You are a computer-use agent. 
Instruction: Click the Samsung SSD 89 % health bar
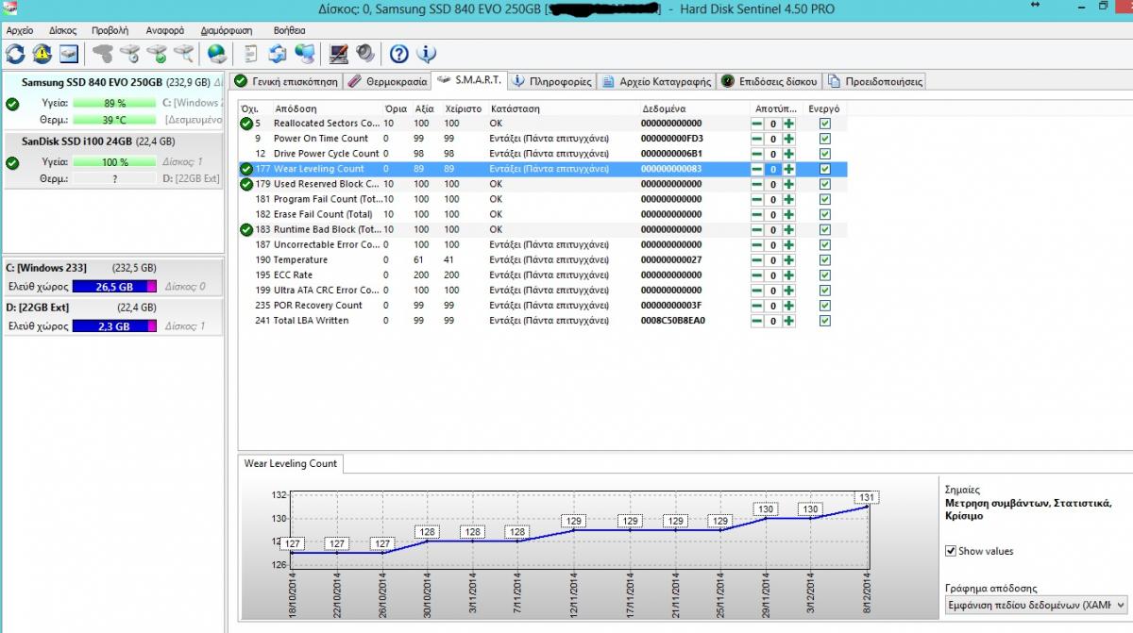point(114,103)
